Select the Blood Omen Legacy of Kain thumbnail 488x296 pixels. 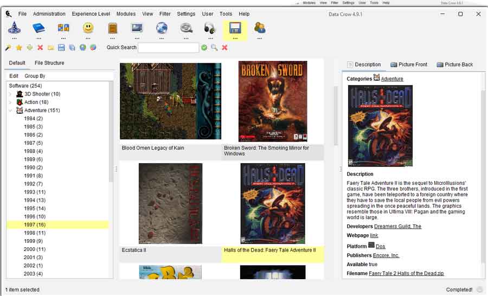(x=171, y=101)
